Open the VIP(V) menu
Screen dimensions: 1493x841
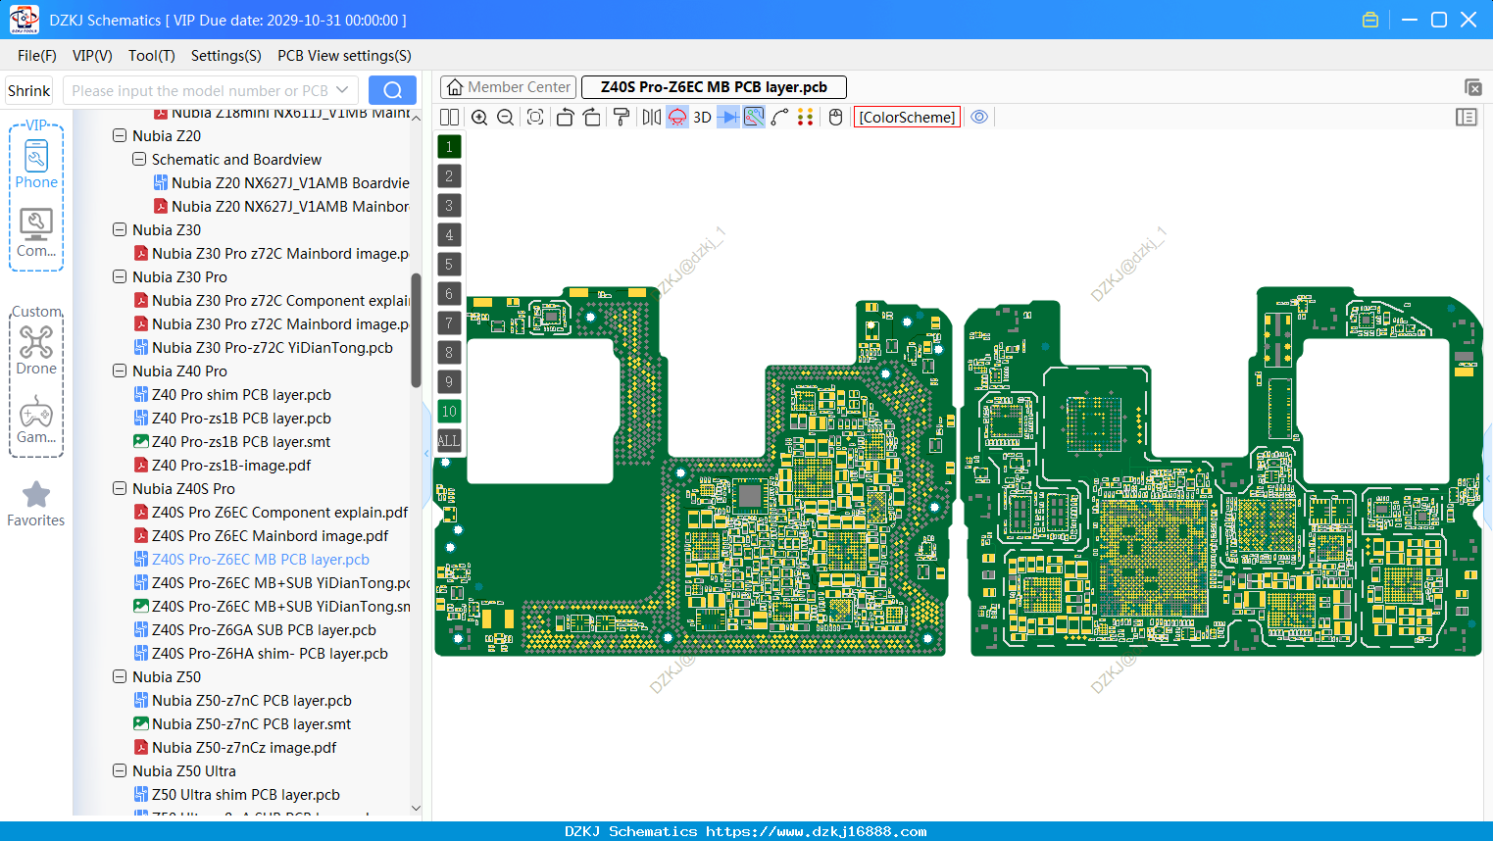(92, 56)
